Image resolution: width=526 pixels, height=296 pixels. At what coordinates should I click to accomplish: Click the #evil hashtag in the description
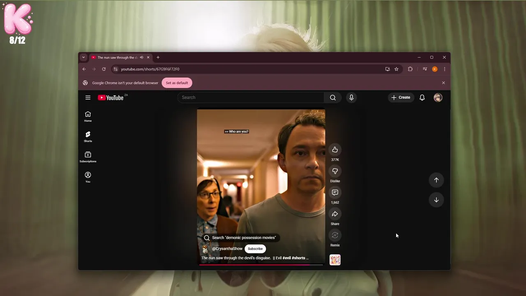(286, 258)
